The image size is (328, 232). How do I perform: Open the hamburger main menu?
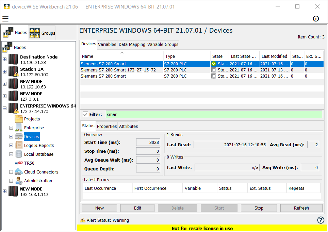(5, 19)
